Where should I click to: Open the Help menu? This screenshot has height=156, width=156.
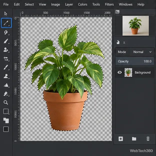(141, 5)
